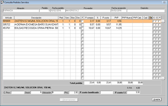The height and width of the screenshot is (106, 168).
Task: Toggle the E checkbox in ZASTEN row
Action: click(x=154, y=21)
